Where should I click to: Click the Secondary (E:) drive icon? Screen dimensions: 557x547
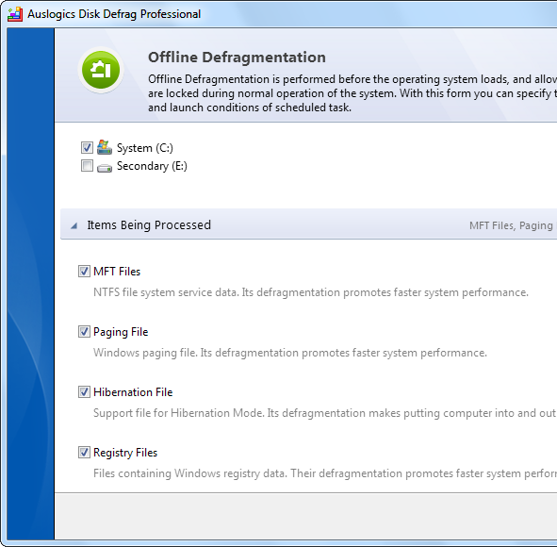(105, 168)
